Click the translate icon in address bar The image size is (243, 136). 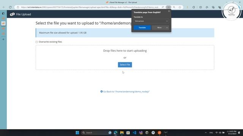[168, 7]
